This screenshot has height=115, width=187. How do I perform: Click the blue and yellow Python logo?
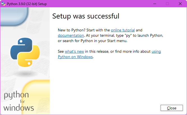[x=25, y=52]
